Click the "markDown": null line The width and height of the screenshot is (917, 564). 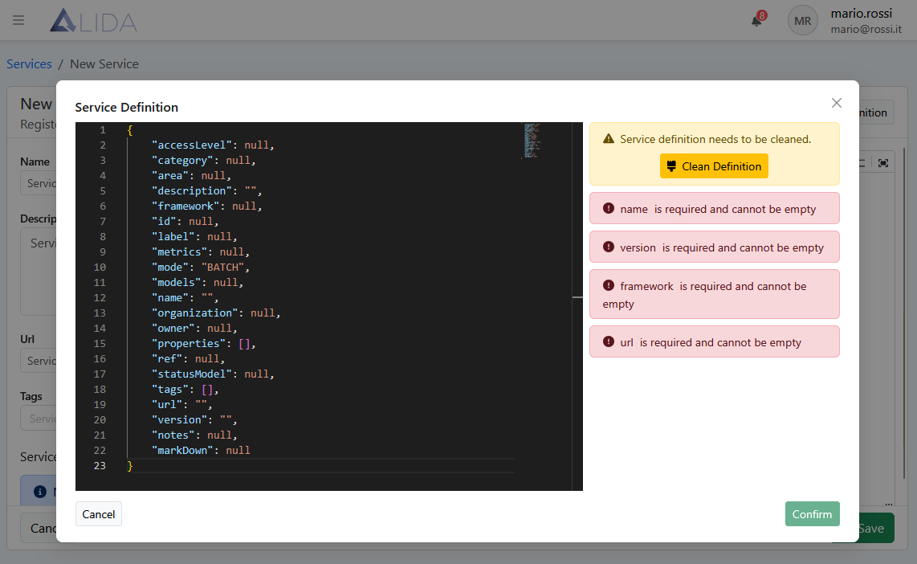(x=201, y=450)
